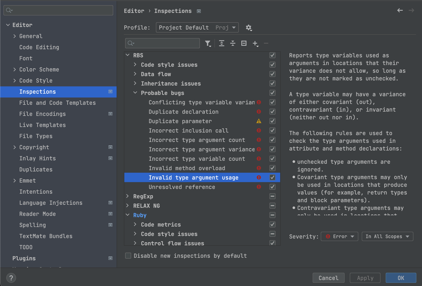Click the reset filter icon in the toolbar
Image resolution: width=422 pixels, height=286 pixels.
243,43
